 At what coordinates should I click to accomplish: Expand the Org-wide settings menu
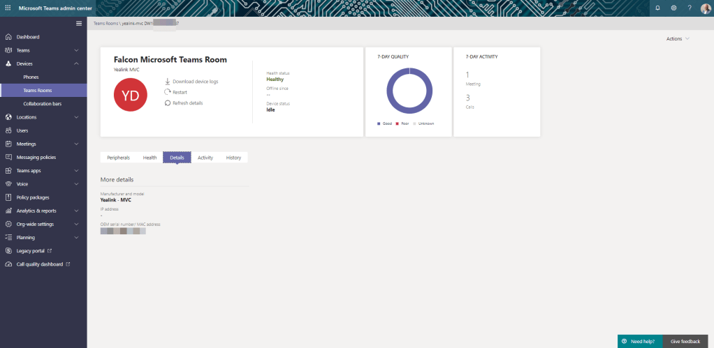tap(76, 224)
